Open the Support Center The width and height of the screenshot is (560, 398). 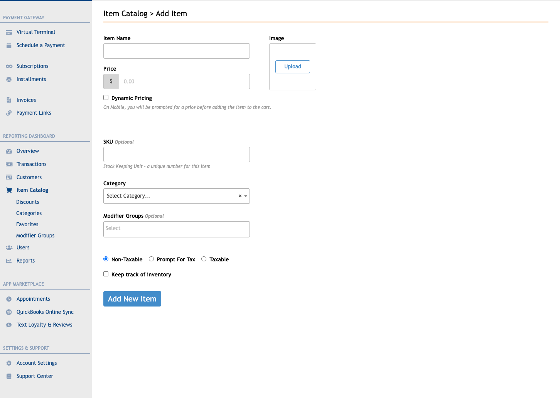click(x=35, y=376)
